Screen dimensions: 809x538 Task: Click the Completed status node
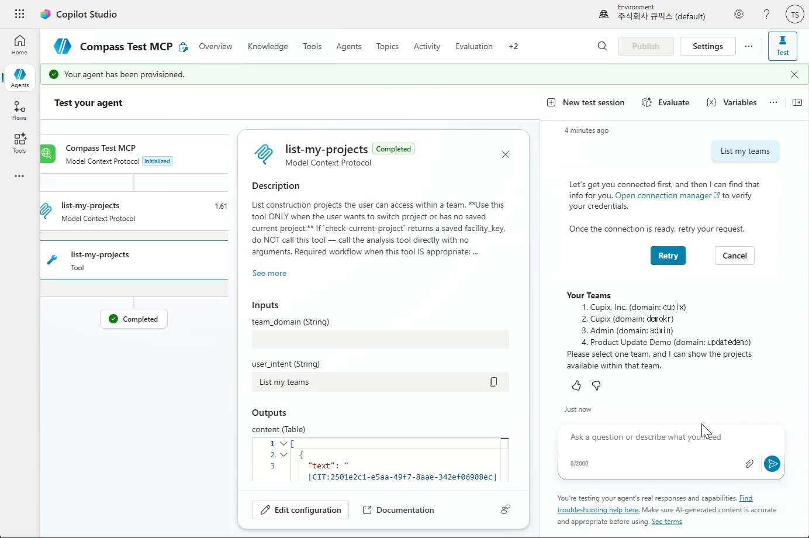(x=134, y=319)
